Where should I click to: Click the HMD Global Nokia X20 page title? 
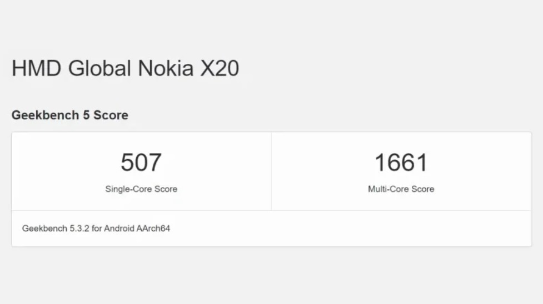pos(125,68)
